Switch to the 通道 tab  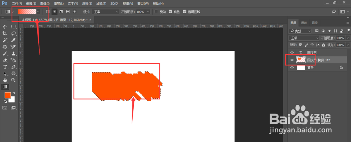pyautogui.click(x=304, y=22)
